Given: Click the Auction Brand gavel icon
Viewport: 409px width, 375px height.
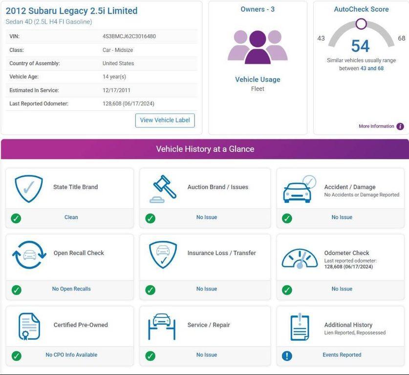Looking at the screenshot, I should (x=163, y=188).
